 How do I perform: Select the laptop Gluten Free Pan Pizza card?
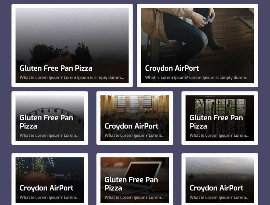point(135,179)
